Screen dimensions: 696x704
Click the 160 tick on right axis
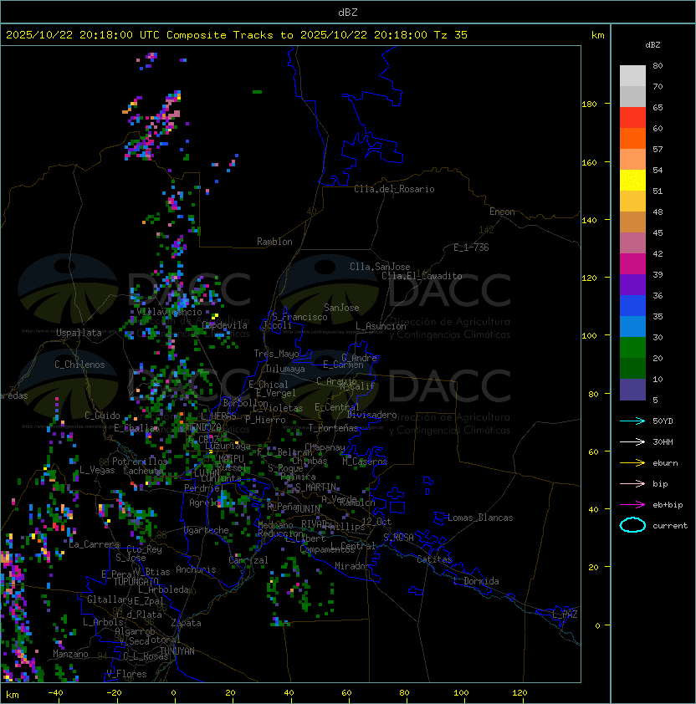point(589,162)
